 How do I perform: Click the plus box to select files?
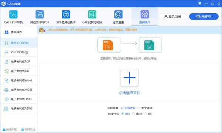[x=129, y=78]
